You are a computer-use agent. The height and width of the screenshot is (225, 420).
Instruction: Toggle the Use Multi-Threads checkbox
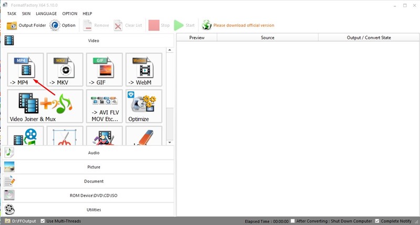coord(43,221)
